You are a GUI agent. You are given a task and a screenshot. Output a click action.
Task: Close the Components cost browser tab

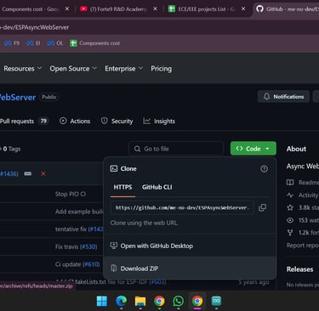pyautogui.click(x=67, y=9)
